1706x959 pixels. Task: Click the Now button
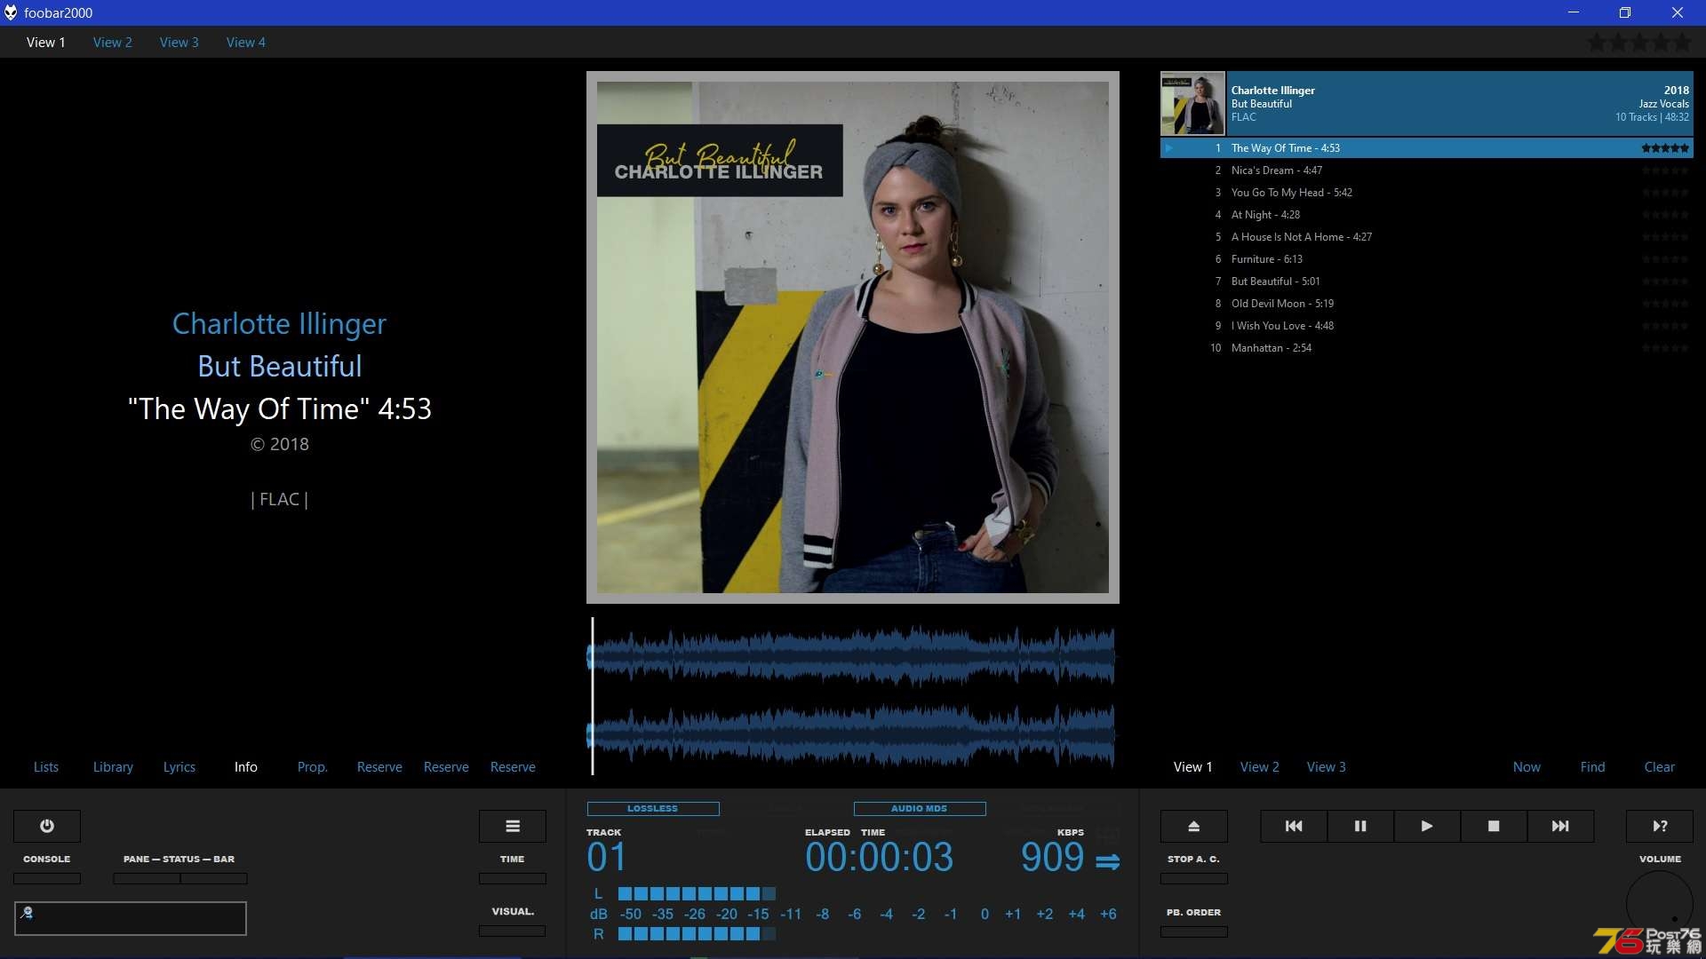point(1527,766)
